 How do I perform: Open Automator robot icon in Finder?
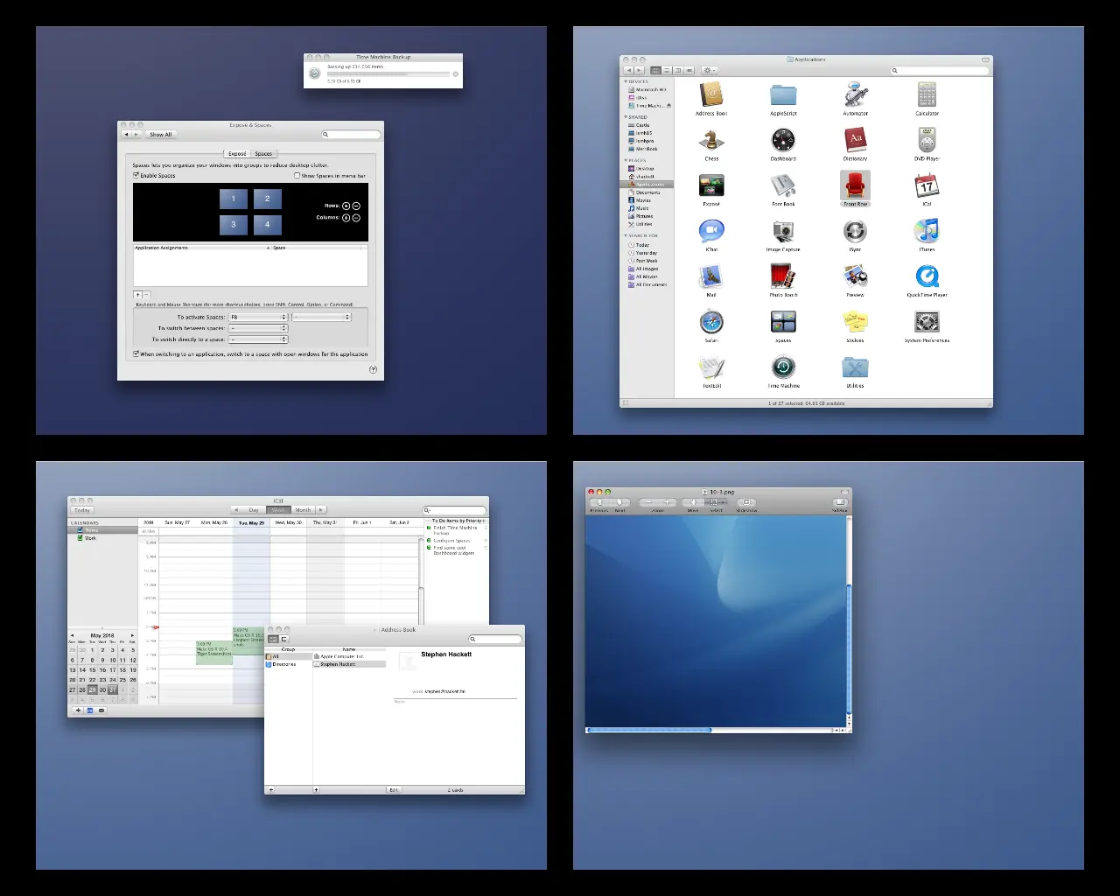[x=855, y=94]
